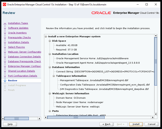Go to the Installation Details step
162x129 pixels.
[x=19, y=42]
